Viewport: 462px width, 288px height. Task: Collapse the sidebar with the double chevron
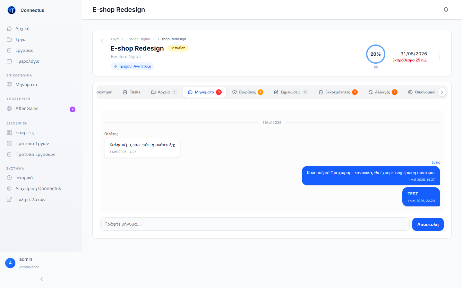tap(41, 279)
